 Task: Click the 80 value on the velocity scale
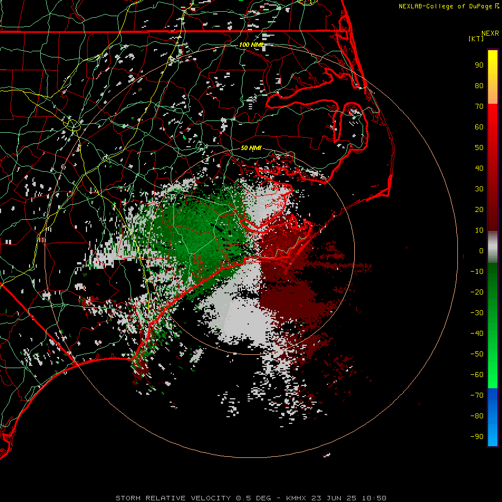pyautogui.click(x=479, y=86)
